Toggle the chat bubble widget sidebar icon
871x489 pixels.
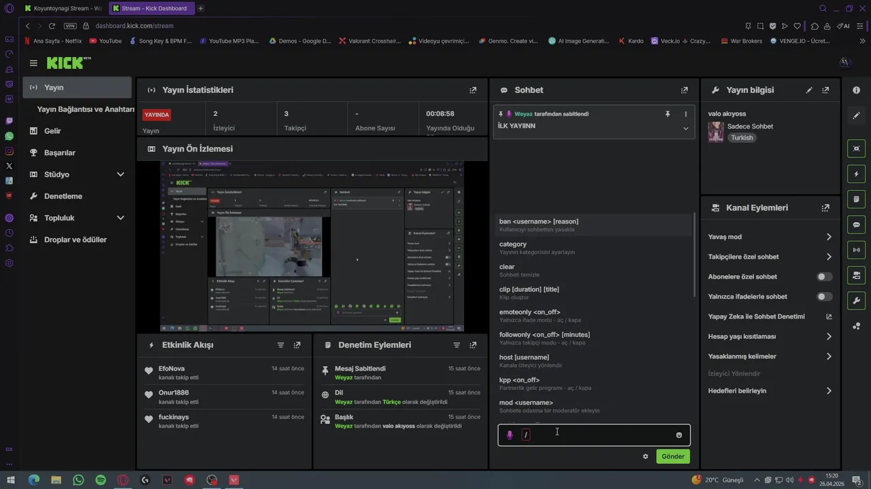[856, 224]
